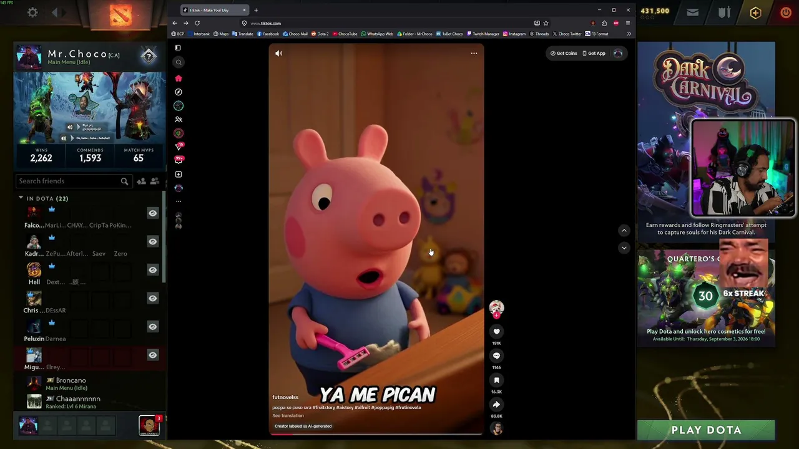This screenshot has width=799, height=449.
Task: Open the Dota mail envelope icon
Action: (692, 12)
